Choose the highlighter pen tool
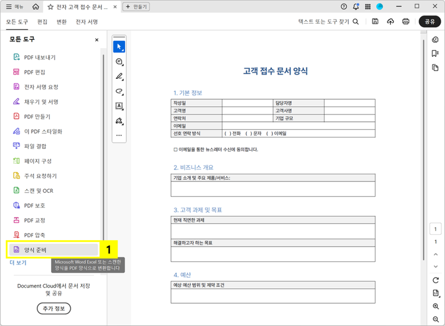The width and height of the screenshot is (445, 326). [119, 76]
